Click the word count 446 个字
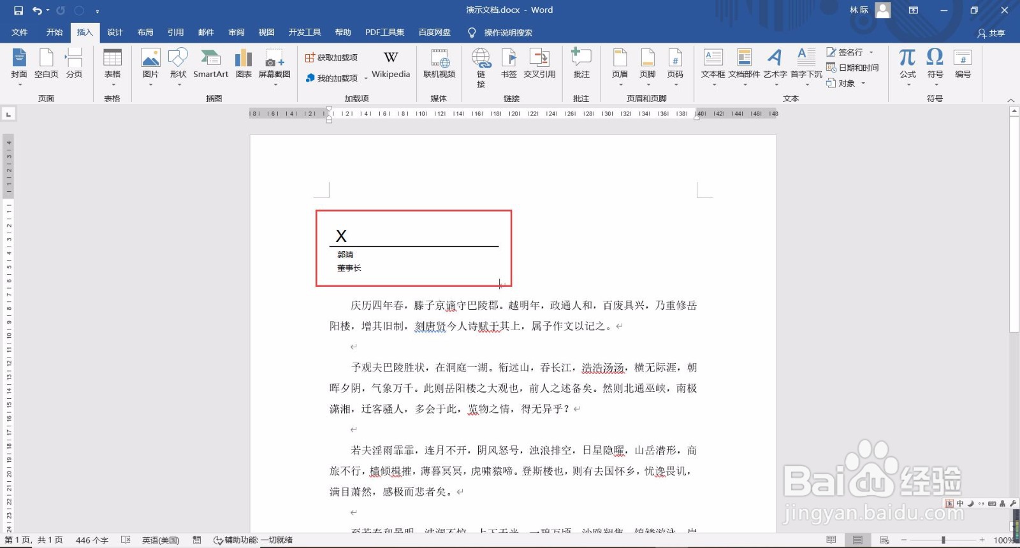 point(92,540)
